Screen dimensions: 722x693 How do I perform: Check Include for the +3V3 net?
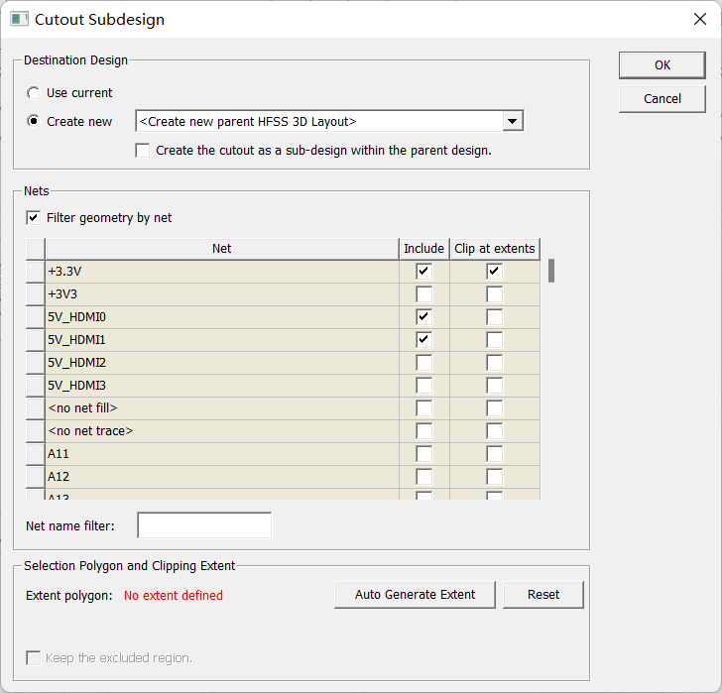(424, 294)
